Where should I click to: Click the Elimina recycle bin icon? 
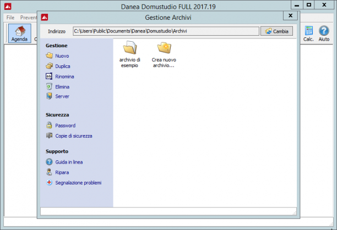click(49, 87)
